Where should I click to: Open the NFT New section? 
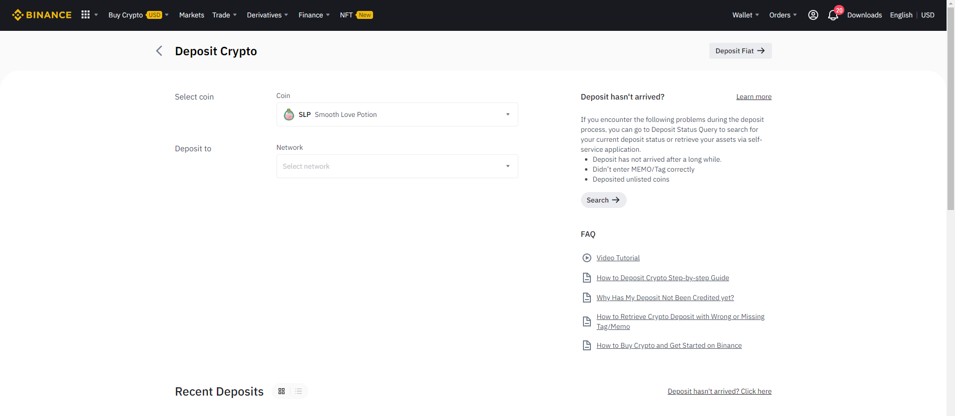pos(356,15)
